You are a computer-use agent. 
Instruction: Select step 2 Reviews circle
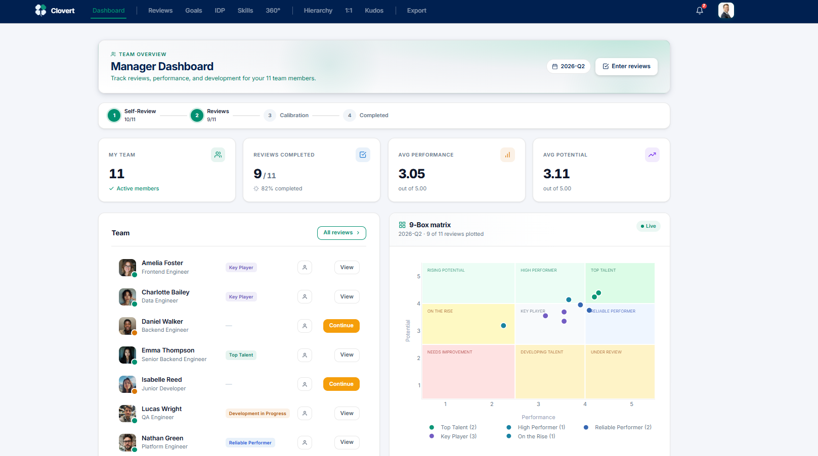coord(197,115)
